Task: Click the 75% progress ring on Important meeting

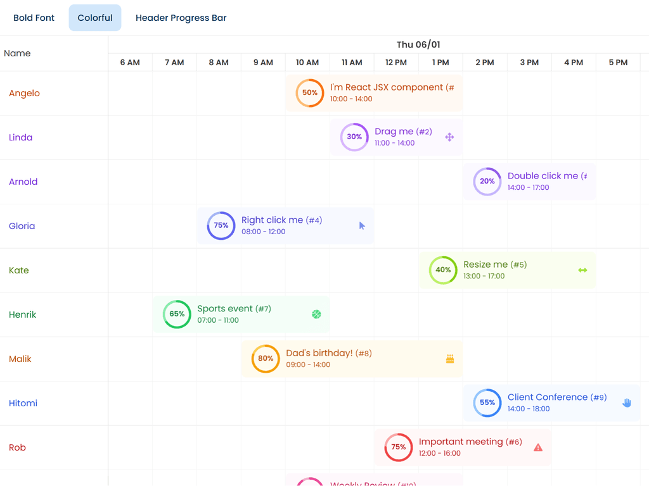Action: coord(399,447)
